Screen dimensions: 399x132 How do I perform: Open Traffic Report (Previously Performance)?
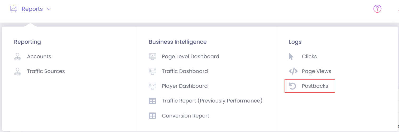(212, 101)
